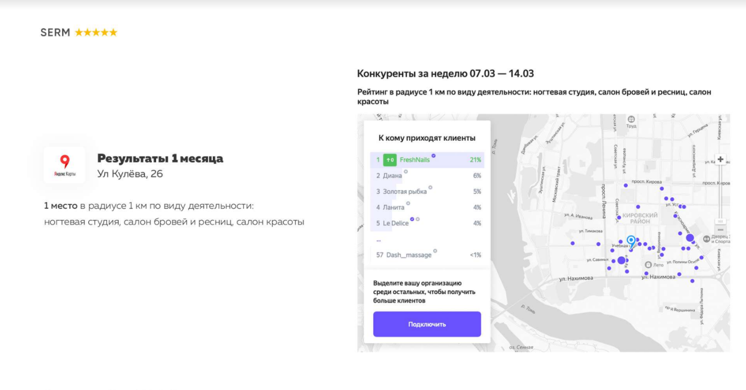
Task: Click the просп. Ленина street label
Action: [x=603, y=202]
